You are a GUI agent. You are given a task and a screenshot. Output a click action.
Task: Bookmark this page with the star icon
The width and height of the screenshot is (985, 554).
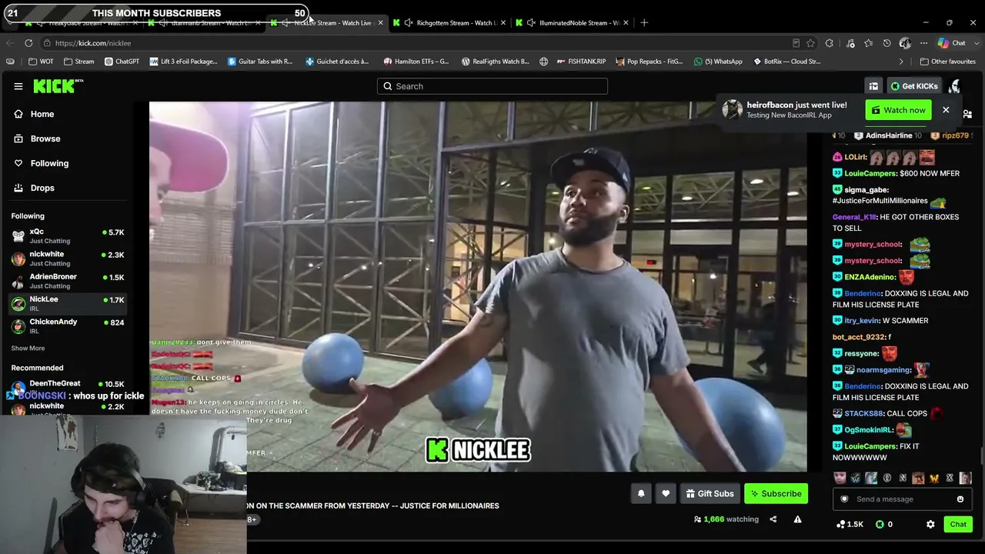pyautogui.click(x=810, y=43)
